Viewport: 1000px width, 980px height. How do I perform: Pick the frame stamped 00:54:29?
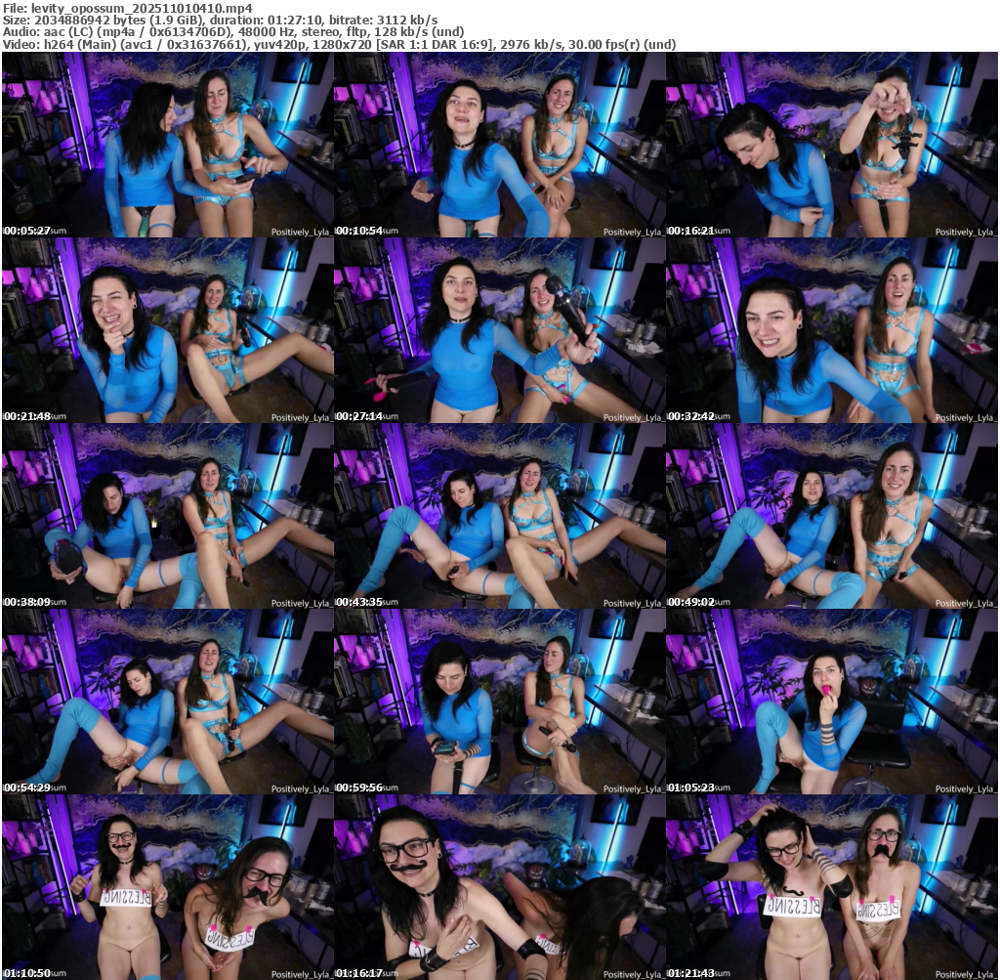(167, 702)
